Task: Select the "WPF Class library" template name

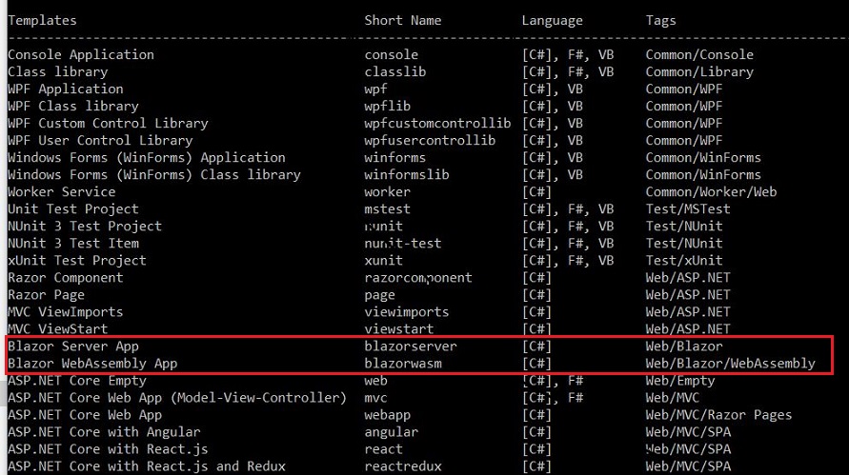Action: [x=73, y=107]
